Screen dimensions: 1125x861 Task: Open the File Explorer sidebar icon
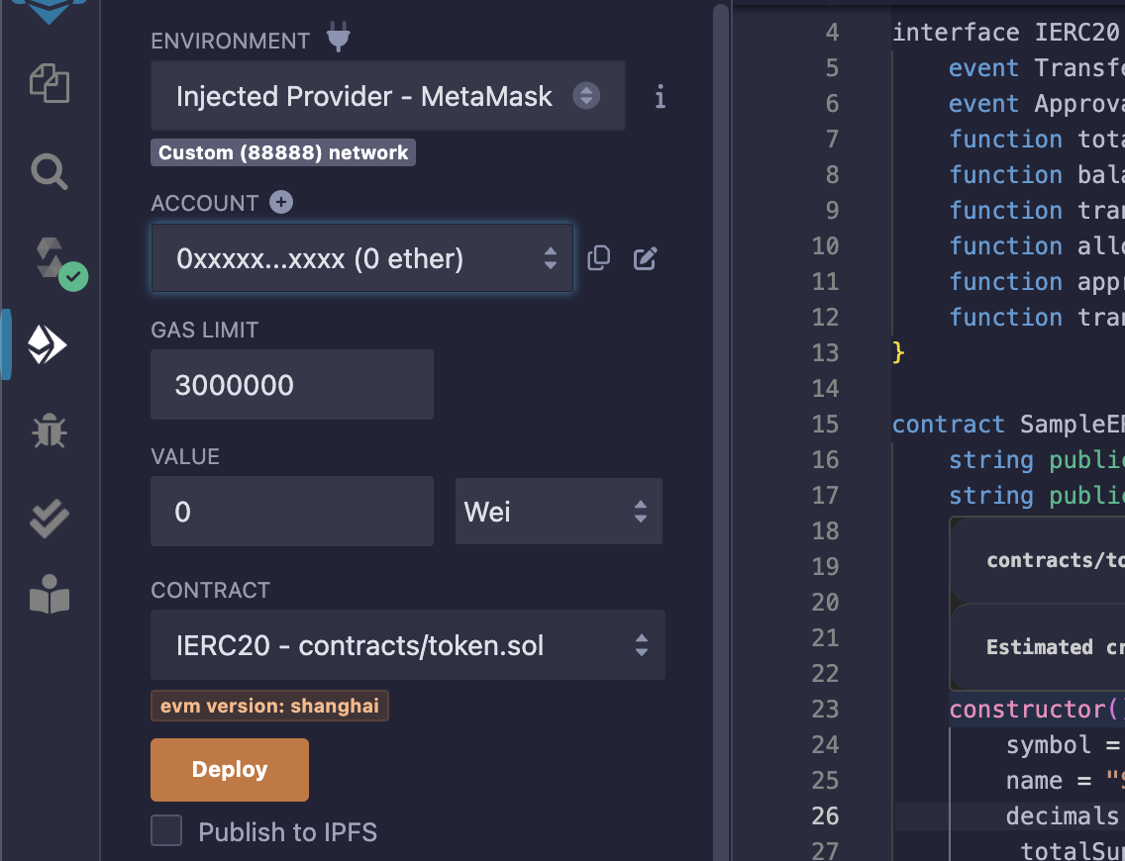pyautogui.click(x=49, y=83)
